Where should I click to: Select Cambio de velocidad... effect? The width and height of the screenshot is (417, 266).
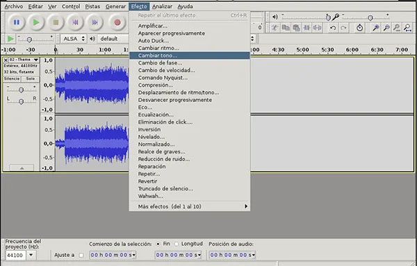coord(190,70)
